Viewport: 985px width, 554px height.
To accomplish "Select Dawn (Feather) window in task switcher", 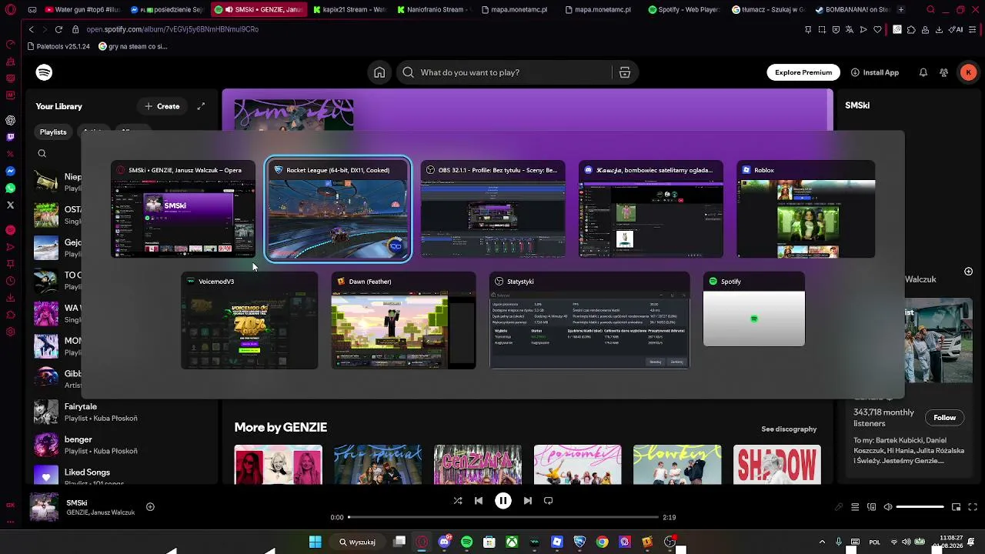I will pyautogui.click(x=403, y=320).
